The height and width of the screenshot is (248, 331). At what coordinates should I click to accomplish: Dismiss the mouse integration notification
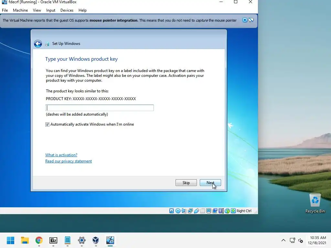point(245,20)
